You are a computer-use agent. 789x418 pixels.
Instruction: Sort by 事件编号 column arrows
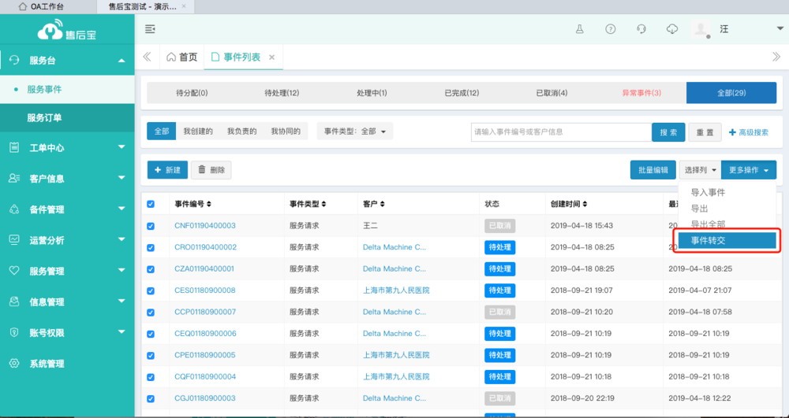point(209,204)
